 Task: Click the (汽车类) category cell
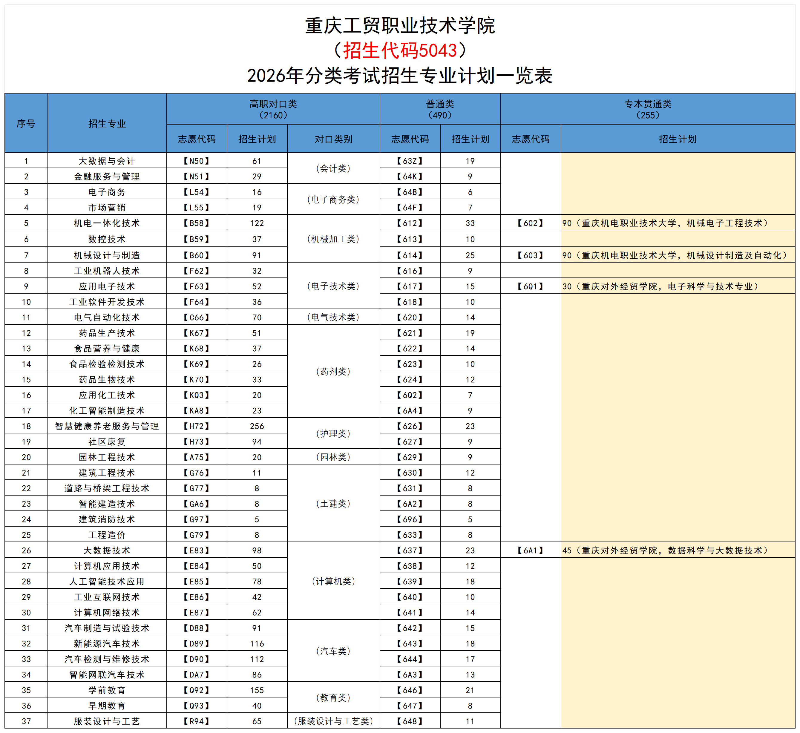click(334, 651)
